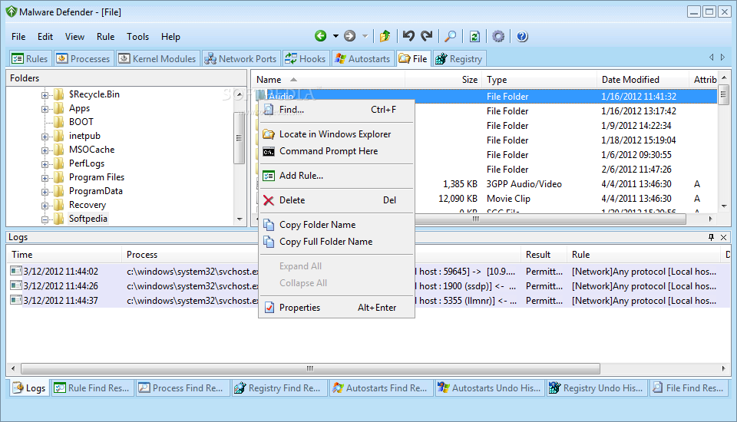The image size is (737, 422).
Task: Open the Registry Undo History tab
Action: (x=597, y=387)
